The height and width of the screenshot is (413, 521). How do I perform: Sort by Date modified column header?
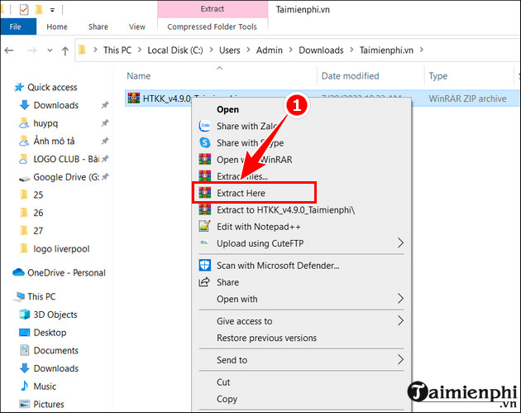351,76
